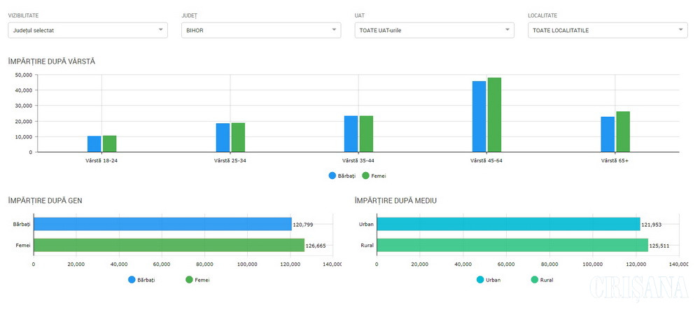Screen dimensions: 700x310
Task: Expand the UAT dropdown showing TOATE UAT-urile
Action: [x=434, y=30]
